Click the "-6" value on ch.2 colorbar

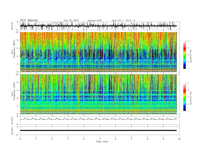tap(188, 104)
